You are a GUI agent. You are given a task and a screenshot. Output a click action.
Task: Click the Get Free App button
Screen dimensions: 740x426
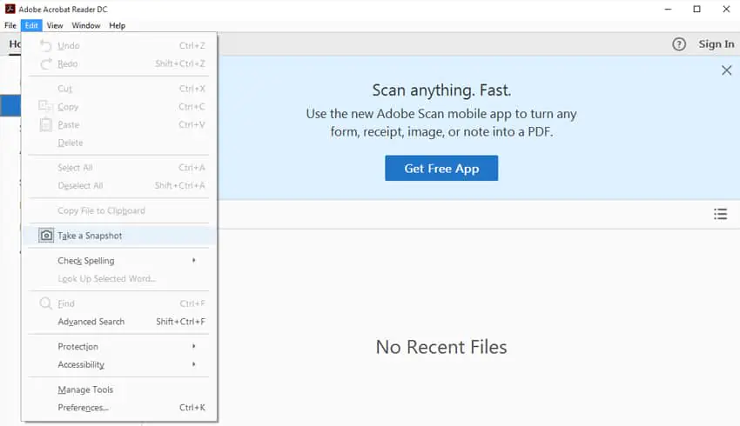441,169
